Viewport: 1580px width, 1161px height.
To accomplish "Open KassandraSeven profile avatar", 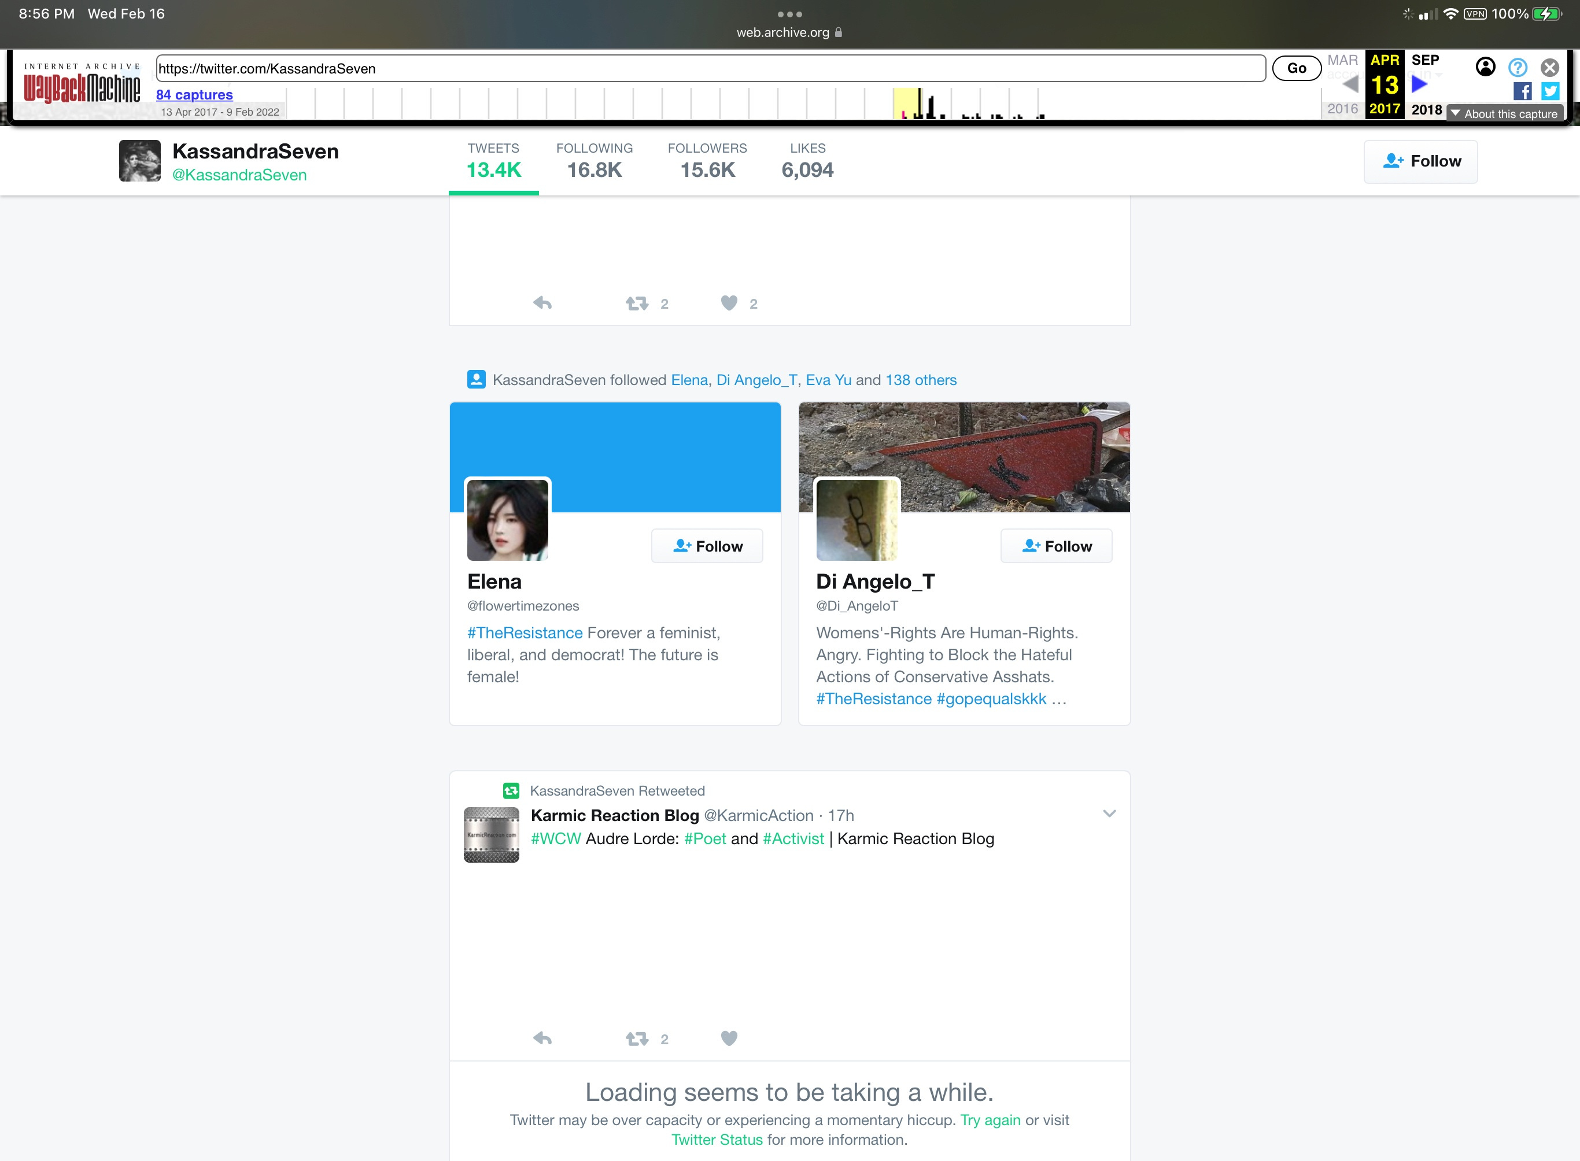I will 139,161.
